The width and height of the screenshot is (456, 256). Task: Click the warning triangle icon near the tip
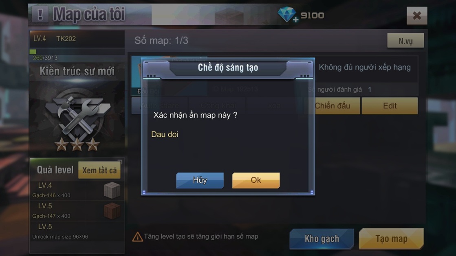coord(137,237)
